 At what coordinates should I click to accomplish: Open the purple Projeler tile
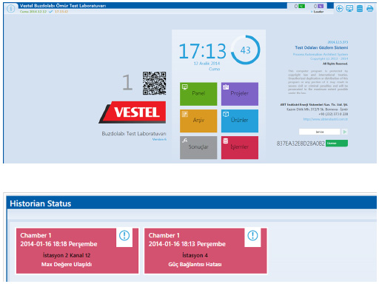[240, 94]
